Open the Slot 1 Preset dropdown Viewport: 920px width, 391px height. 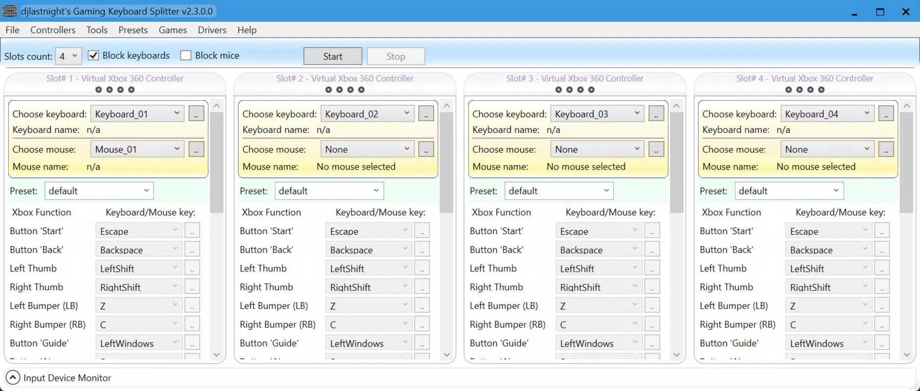99,191
